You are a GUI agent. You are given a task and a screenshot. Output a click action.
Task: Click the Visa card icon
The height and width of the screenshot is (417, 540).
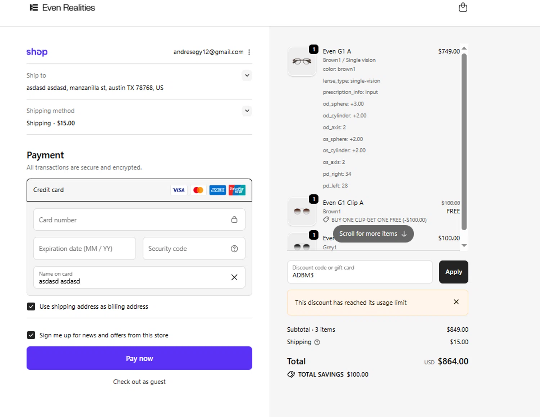click(179, 190)
